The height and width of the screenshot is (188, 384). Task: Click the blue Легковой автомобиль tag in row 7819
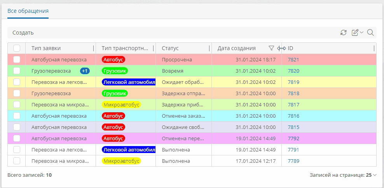(129, 82)
